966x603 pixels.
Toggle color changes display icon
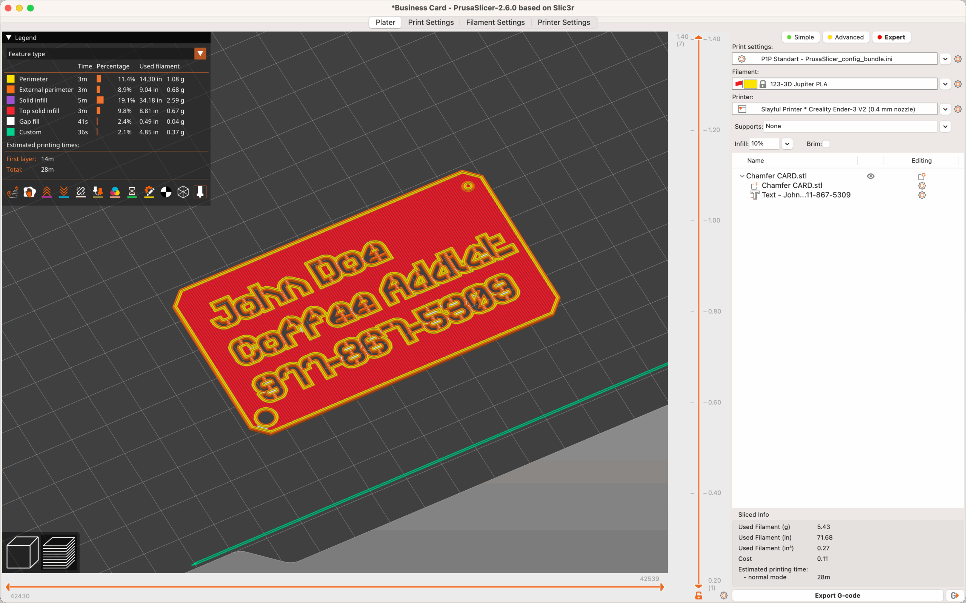coord(115,192)
